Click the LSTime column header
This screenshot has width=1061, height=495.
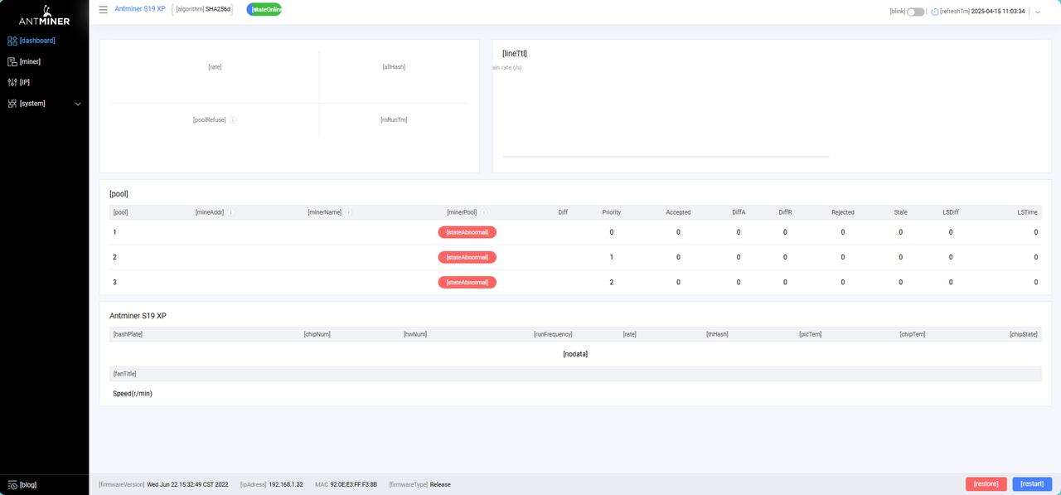pyautogui.click(x=1027, y=212)
